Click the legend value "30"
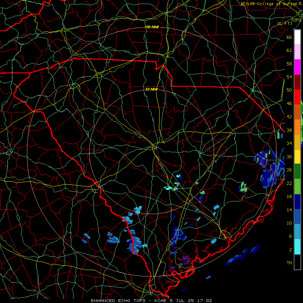 pyautogui.click(x=289, y=157)
